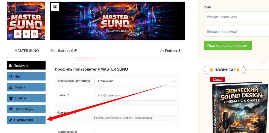Focus the E-mail input field
The width and height of the screenshot is (269, 133).
136,95
